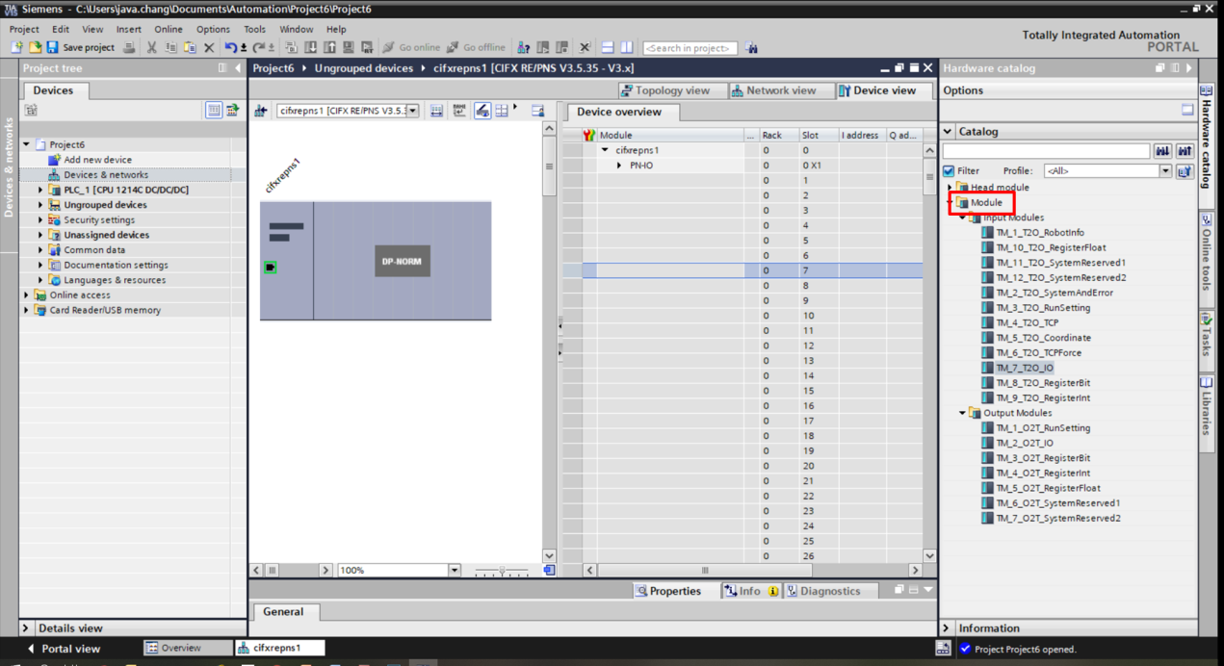Viewport: 1224px width, 666px height.
Task: Click the catalog search up icon
Action: [x=1185, y=151]
